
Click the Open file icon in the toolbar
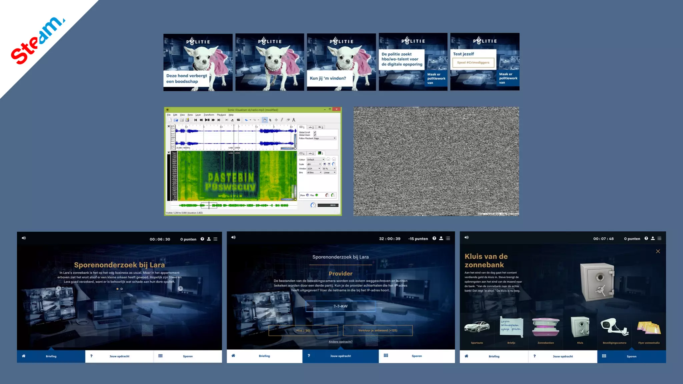click(x=176, y=120)
